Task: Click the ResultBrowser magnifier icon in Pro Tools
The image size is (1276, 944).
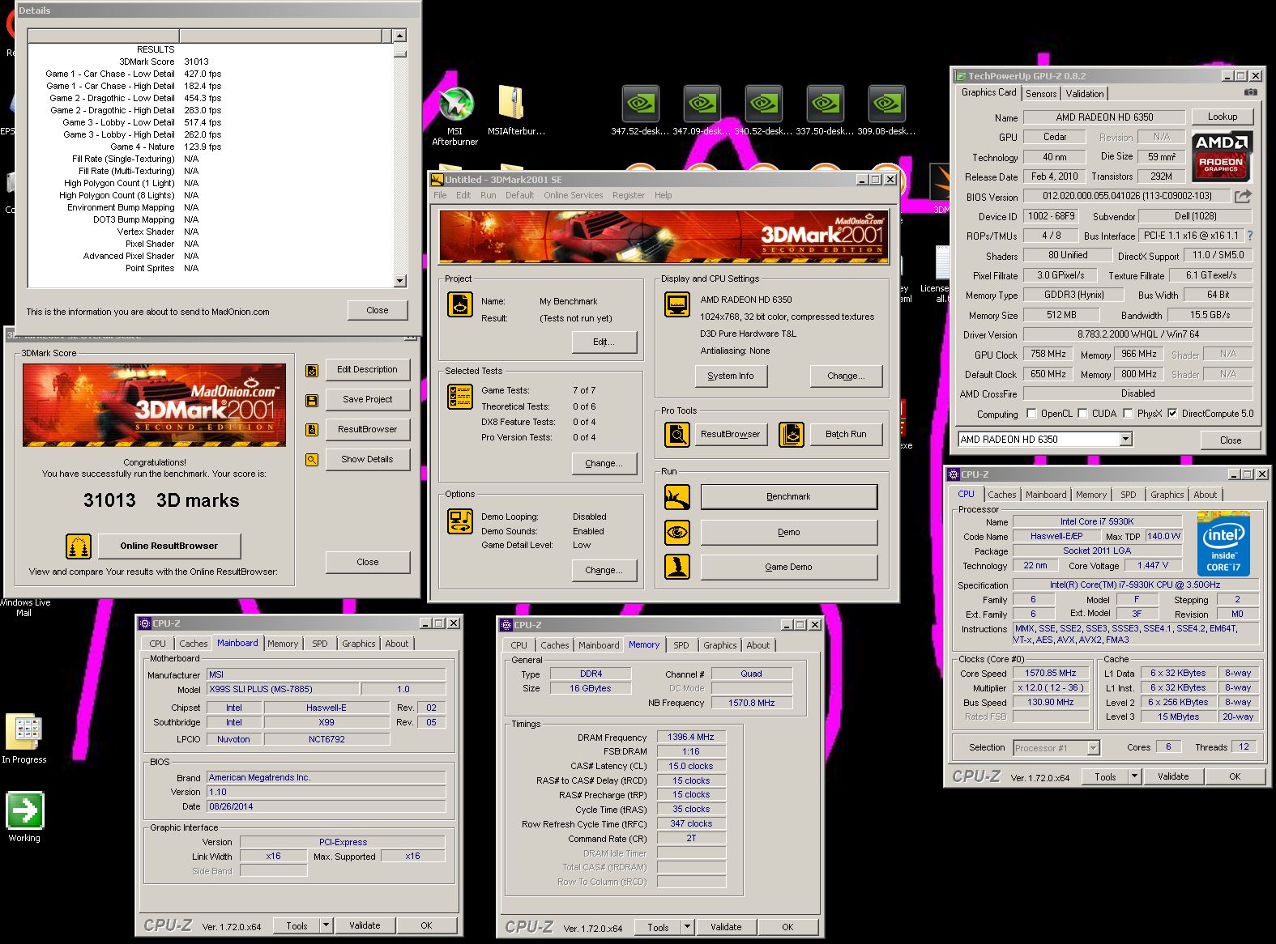Action: point(676,435)
